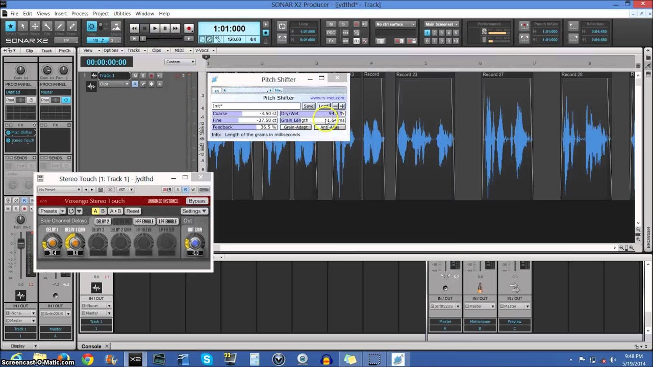The width and height of the screenshot is (653, 367).
Task: Select Pitch Shifter in FX bin
Action: (21, 133)
